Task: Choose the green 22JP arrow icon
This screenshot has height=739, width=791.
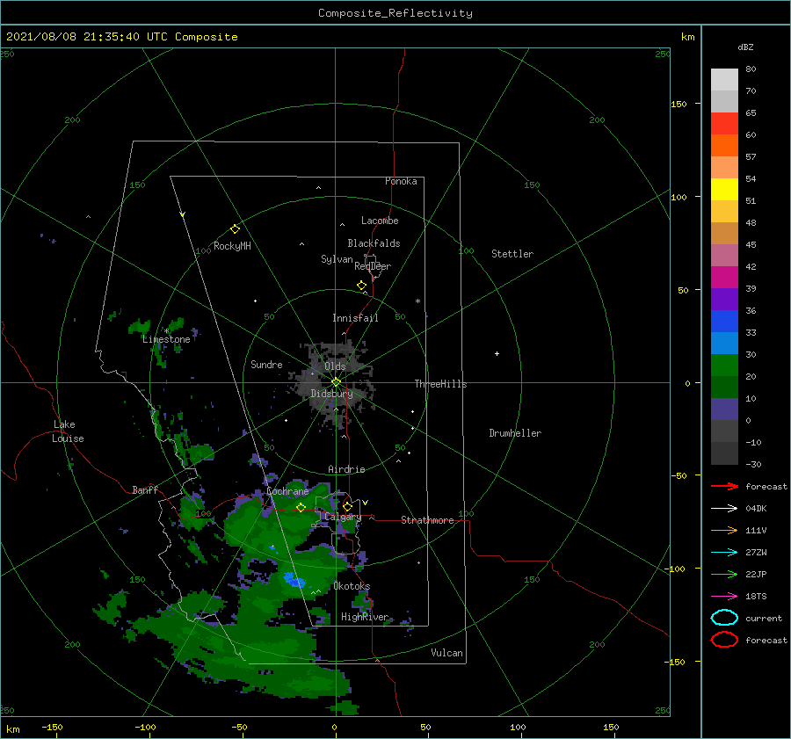Action: 724,574
